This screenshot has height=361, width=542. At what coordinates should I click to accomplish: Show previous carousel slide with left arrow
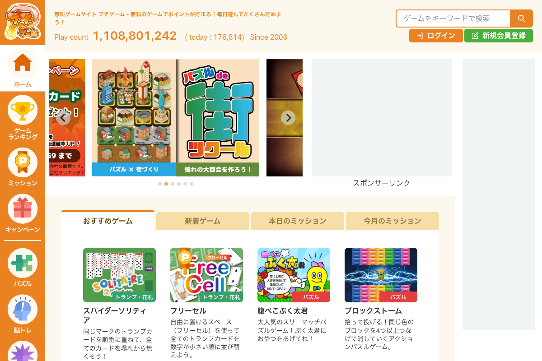coord(63,118)
